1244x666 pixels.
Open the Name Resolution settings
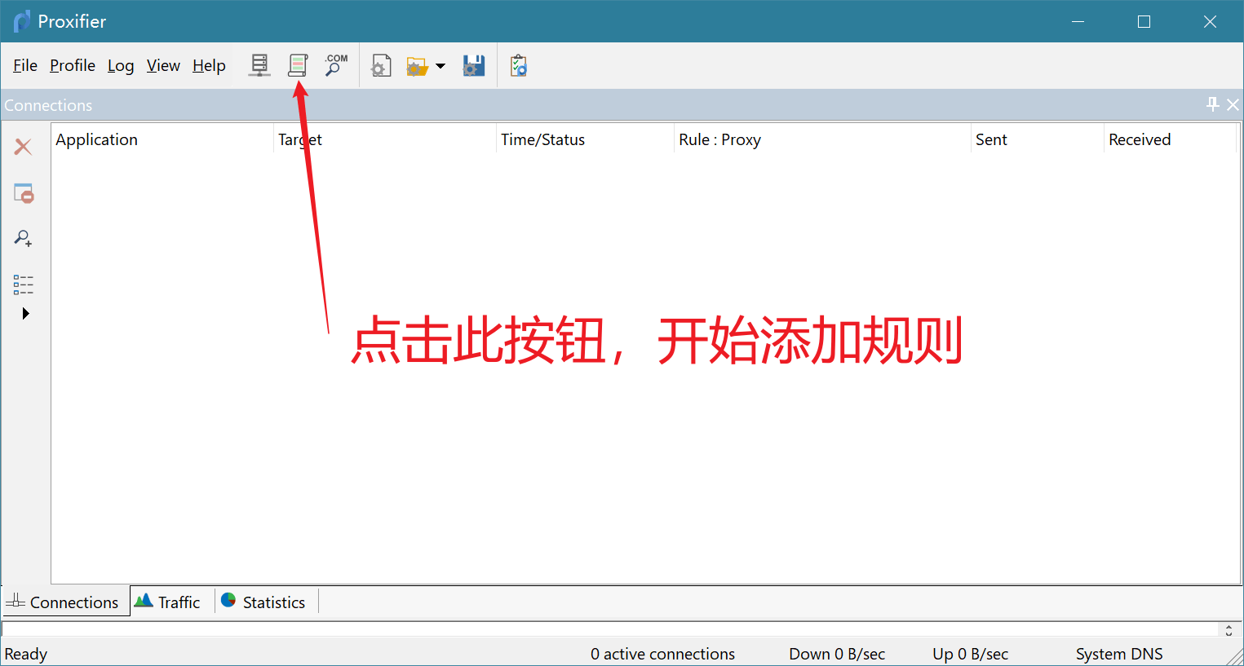[x=334, y=65]
